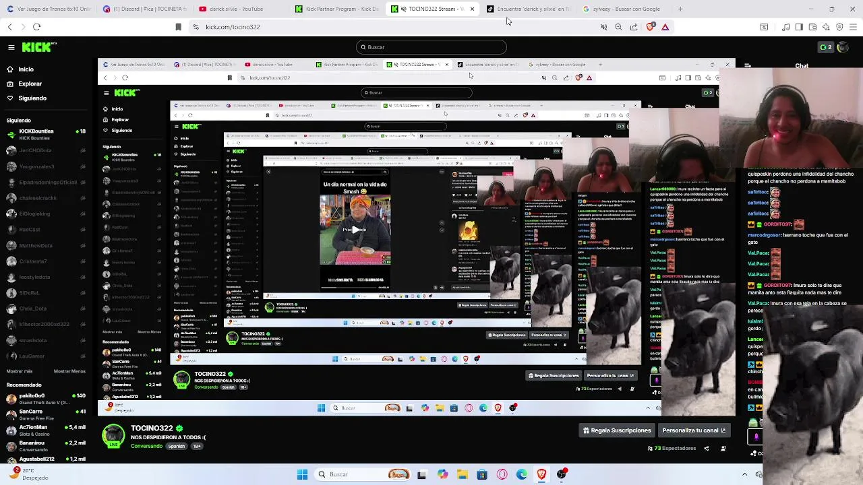The height and width of the screenshot is (485, 863).
Task: Toggle the mute-tab icon in address bar
Action: pos(604,27)
